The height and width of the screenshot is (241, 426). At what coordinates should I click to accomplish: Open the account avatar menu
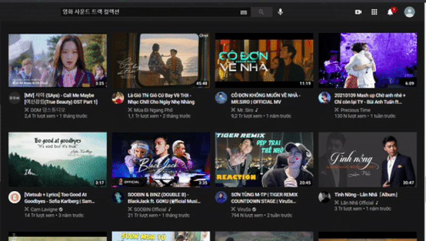coord(409,12)
